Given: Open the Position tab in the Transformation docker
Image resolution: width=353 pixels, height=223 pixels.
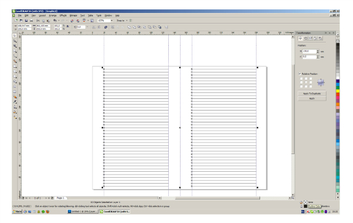Looking at the screenshot, I should click(x=300, y=38).
